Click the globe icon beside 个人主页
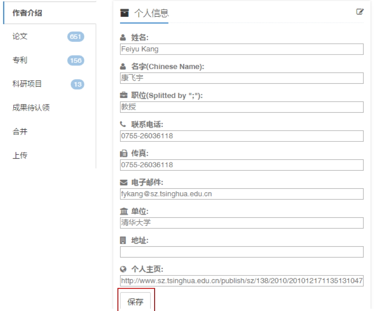The height and width of the screenshot is (311, 374). coord(124,269)
